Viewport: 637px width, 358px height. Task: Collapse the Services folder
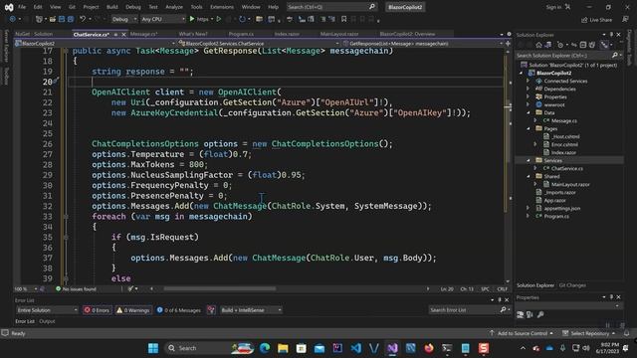point(529,160)
